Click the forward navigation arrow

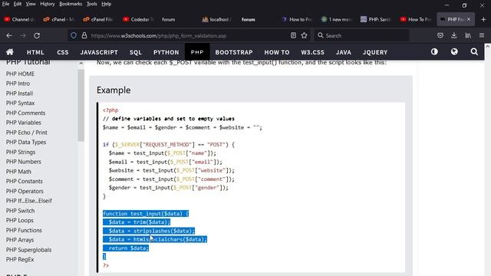[23, 36]
